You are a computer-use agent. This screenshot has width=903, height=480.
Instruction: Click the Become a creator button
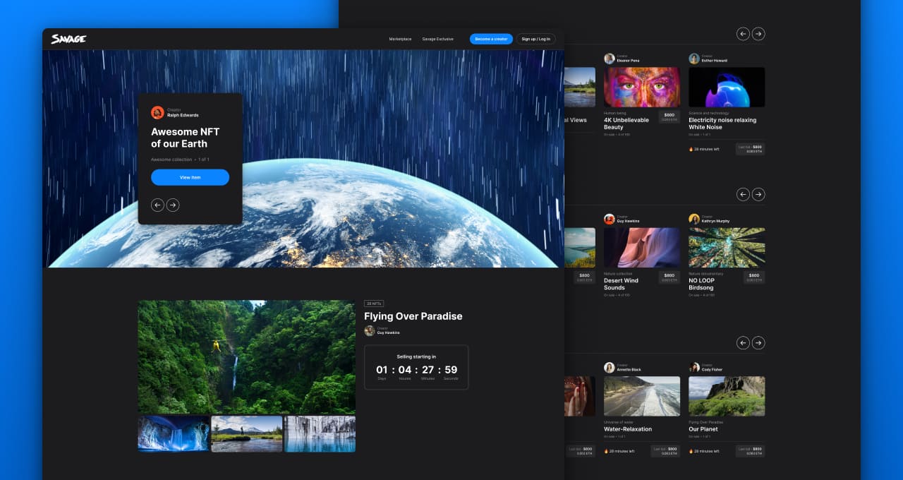coord(491,39)
